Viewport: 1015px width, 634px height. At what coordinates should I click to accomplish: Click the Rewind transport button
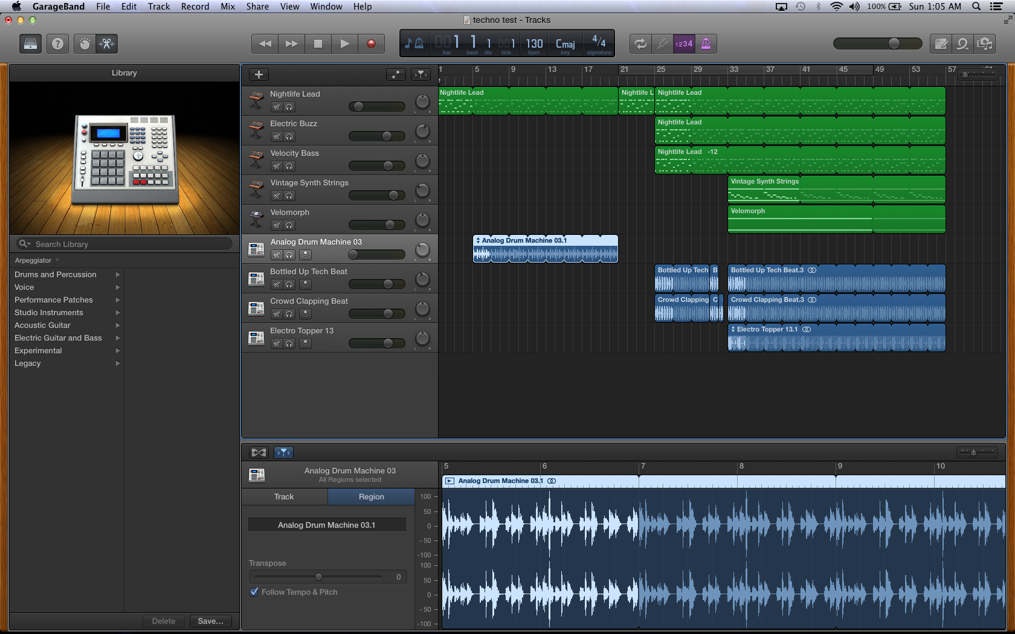pos(265,43)
